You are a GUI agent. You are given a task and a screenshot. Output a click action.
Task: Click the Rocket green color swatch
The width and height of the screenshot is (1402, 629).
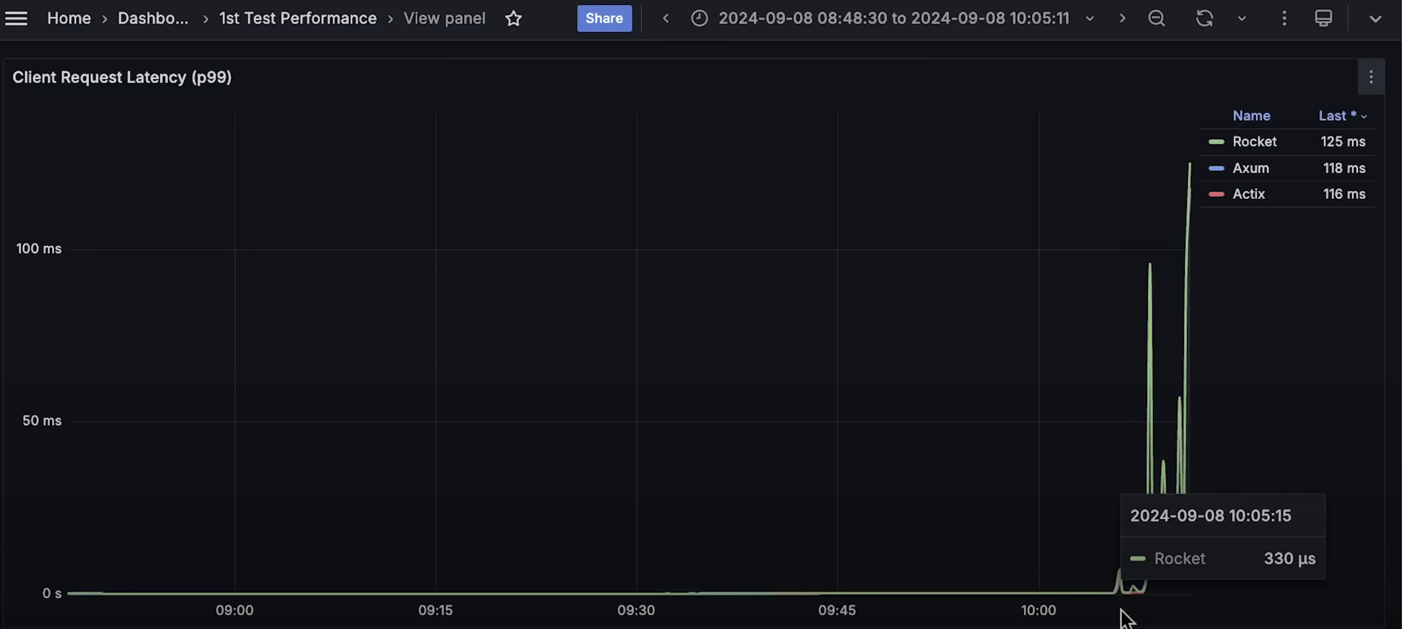coord(1216,142)
